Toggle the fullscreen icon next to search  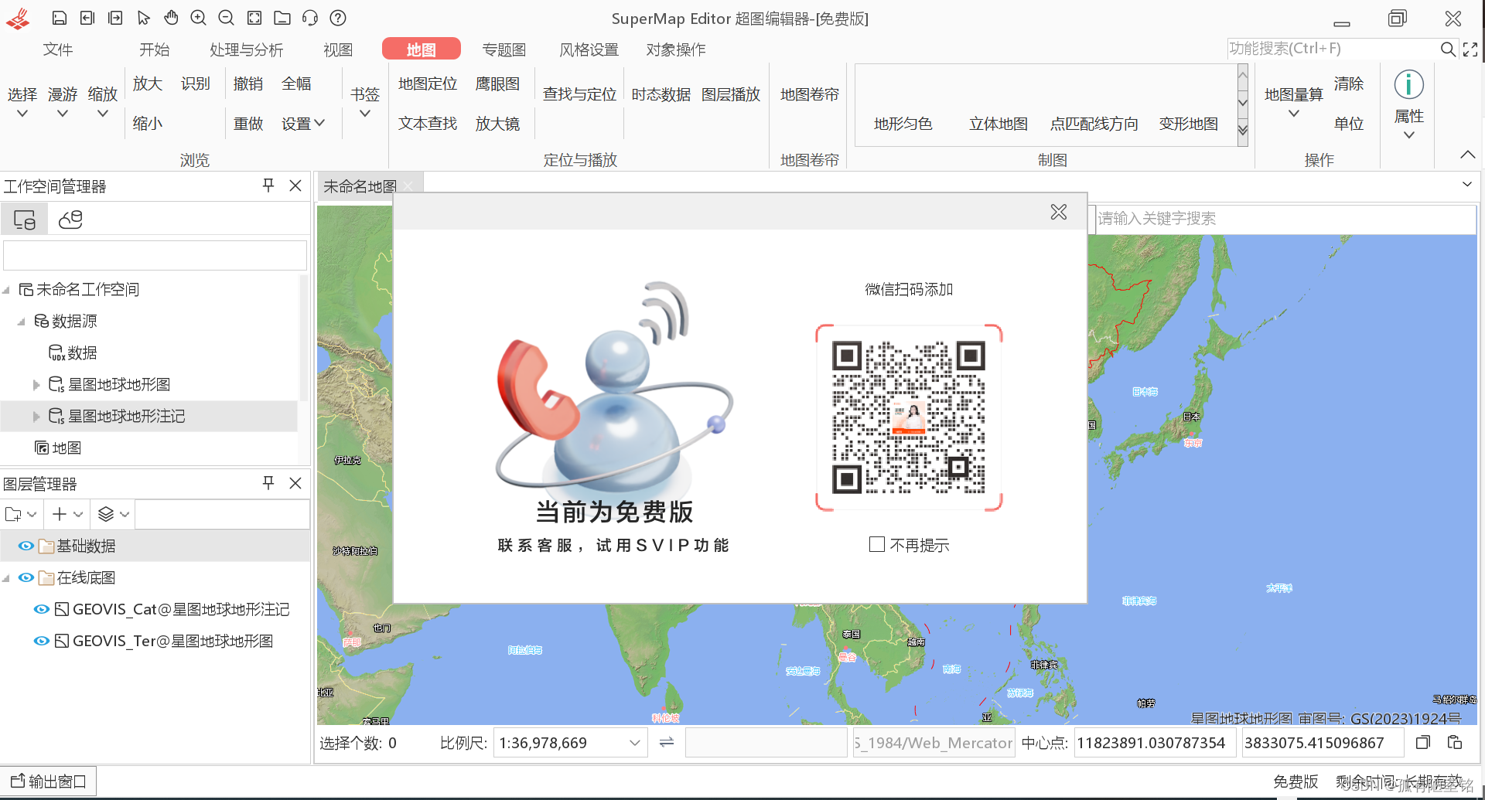[x=1470, y=49]
